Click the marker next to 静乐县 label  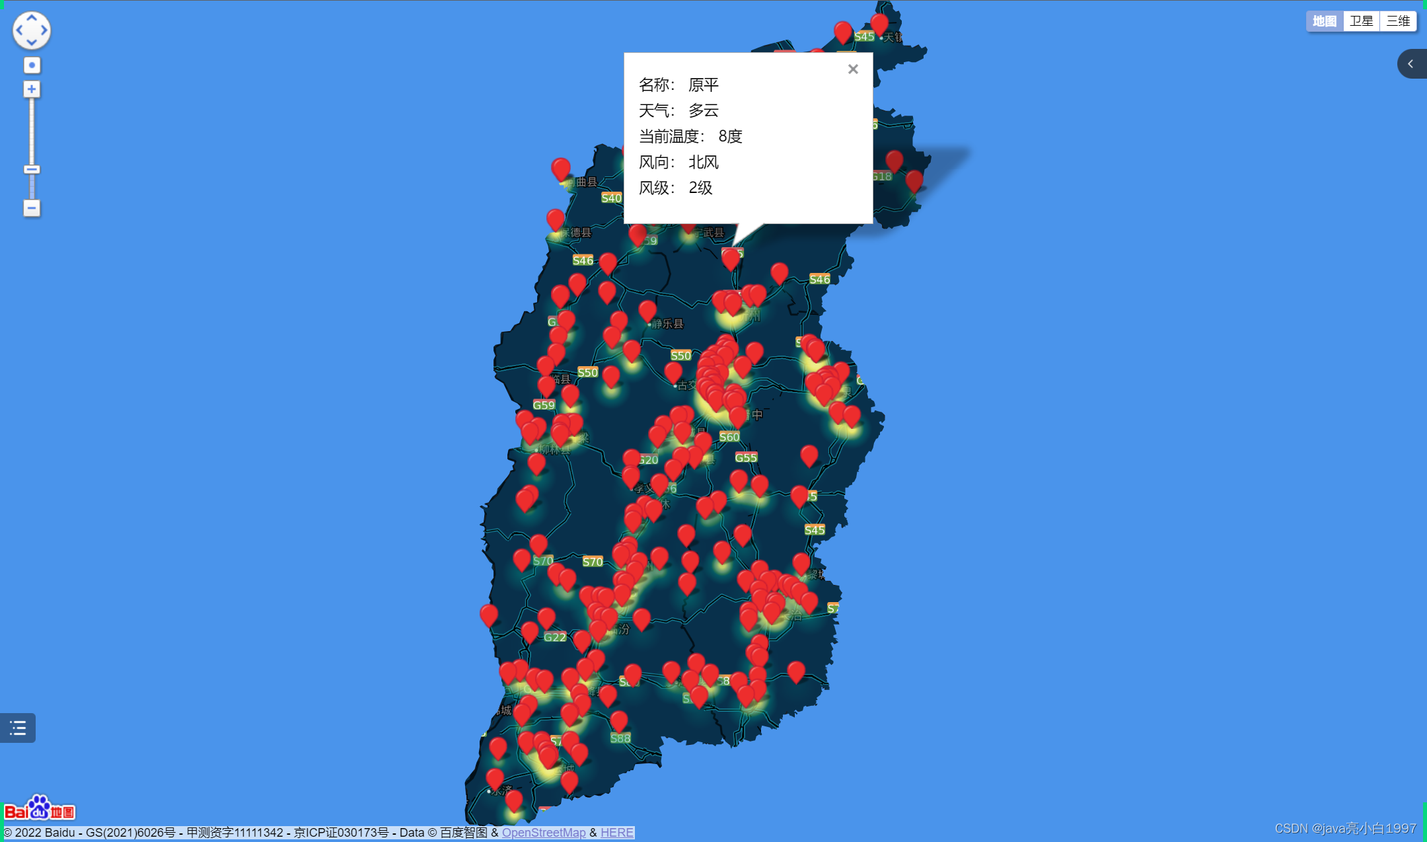(x=647, y=309)
